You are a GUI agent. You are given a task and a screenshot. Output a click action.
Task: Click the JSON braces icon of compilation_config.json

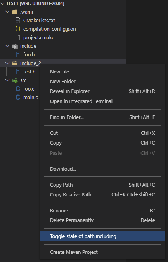(x=18, y=29)
